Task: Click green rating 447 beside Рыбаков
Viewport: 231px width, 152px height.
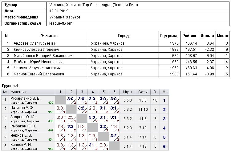Action: click(x=51, y=130)
